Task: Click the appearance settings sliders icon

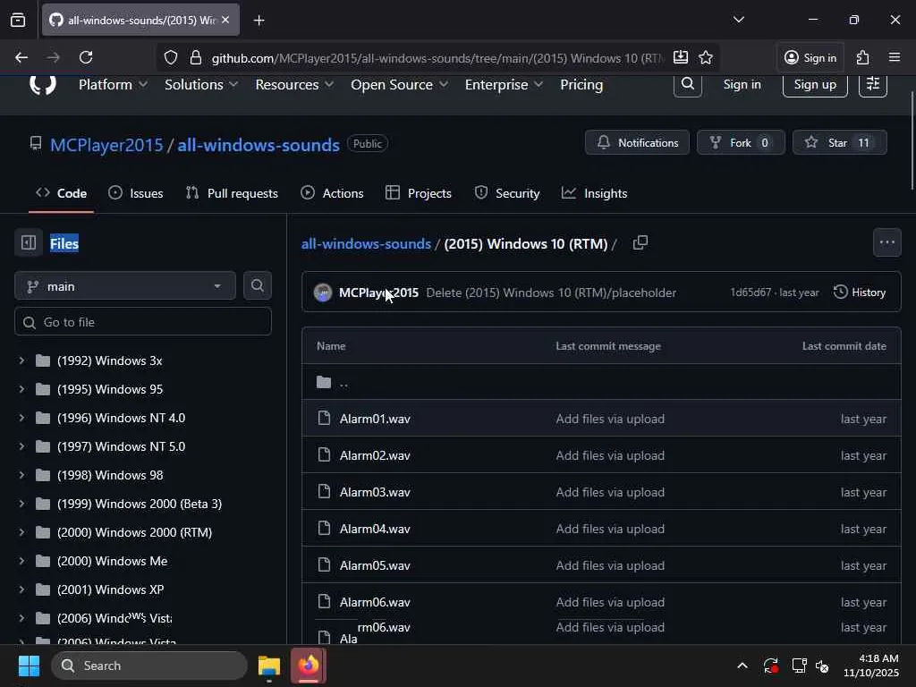Action: coord(873,84)
